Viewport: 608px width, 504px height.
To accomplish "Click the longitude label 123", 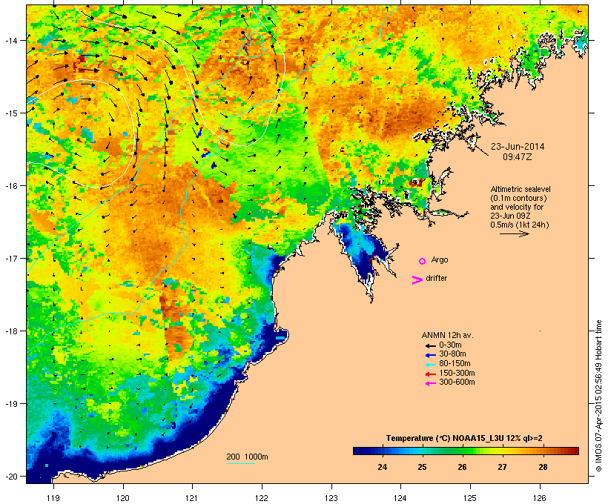I will pos(331,498).
